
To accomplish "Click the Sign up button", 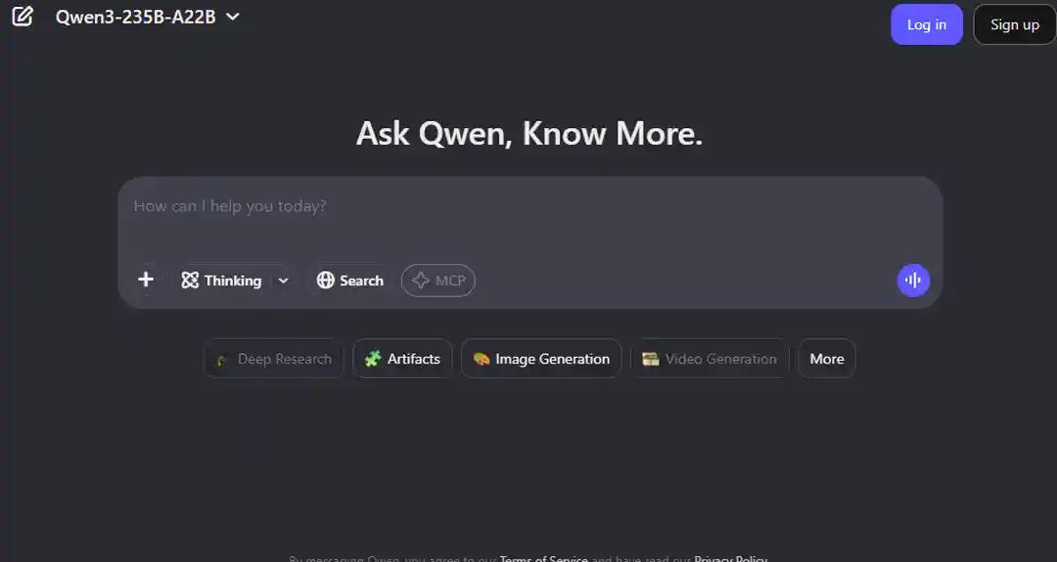I will pos(1015,24).
